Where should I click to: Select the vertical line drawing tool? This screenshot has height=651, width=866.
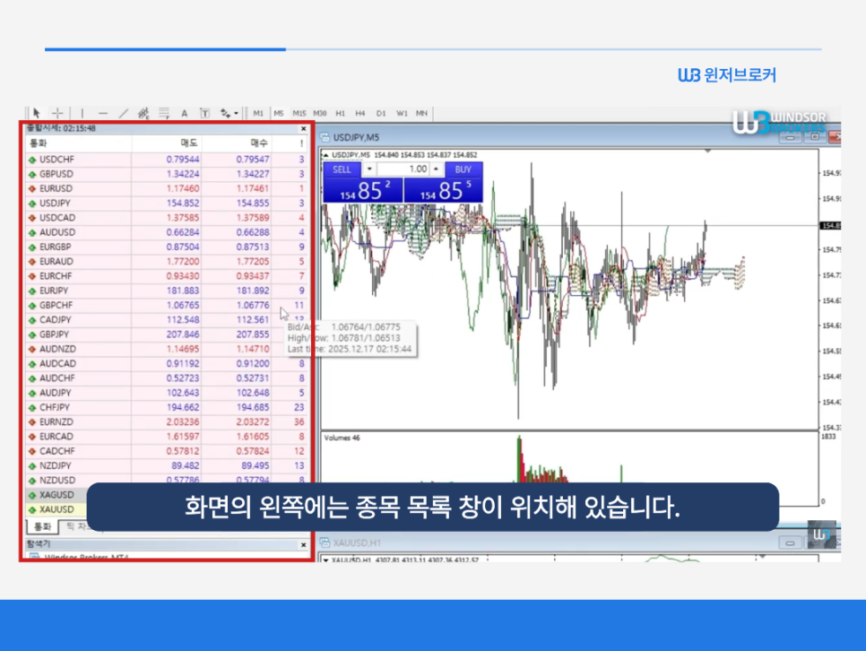pyautogui.click(x=82, y=113)
